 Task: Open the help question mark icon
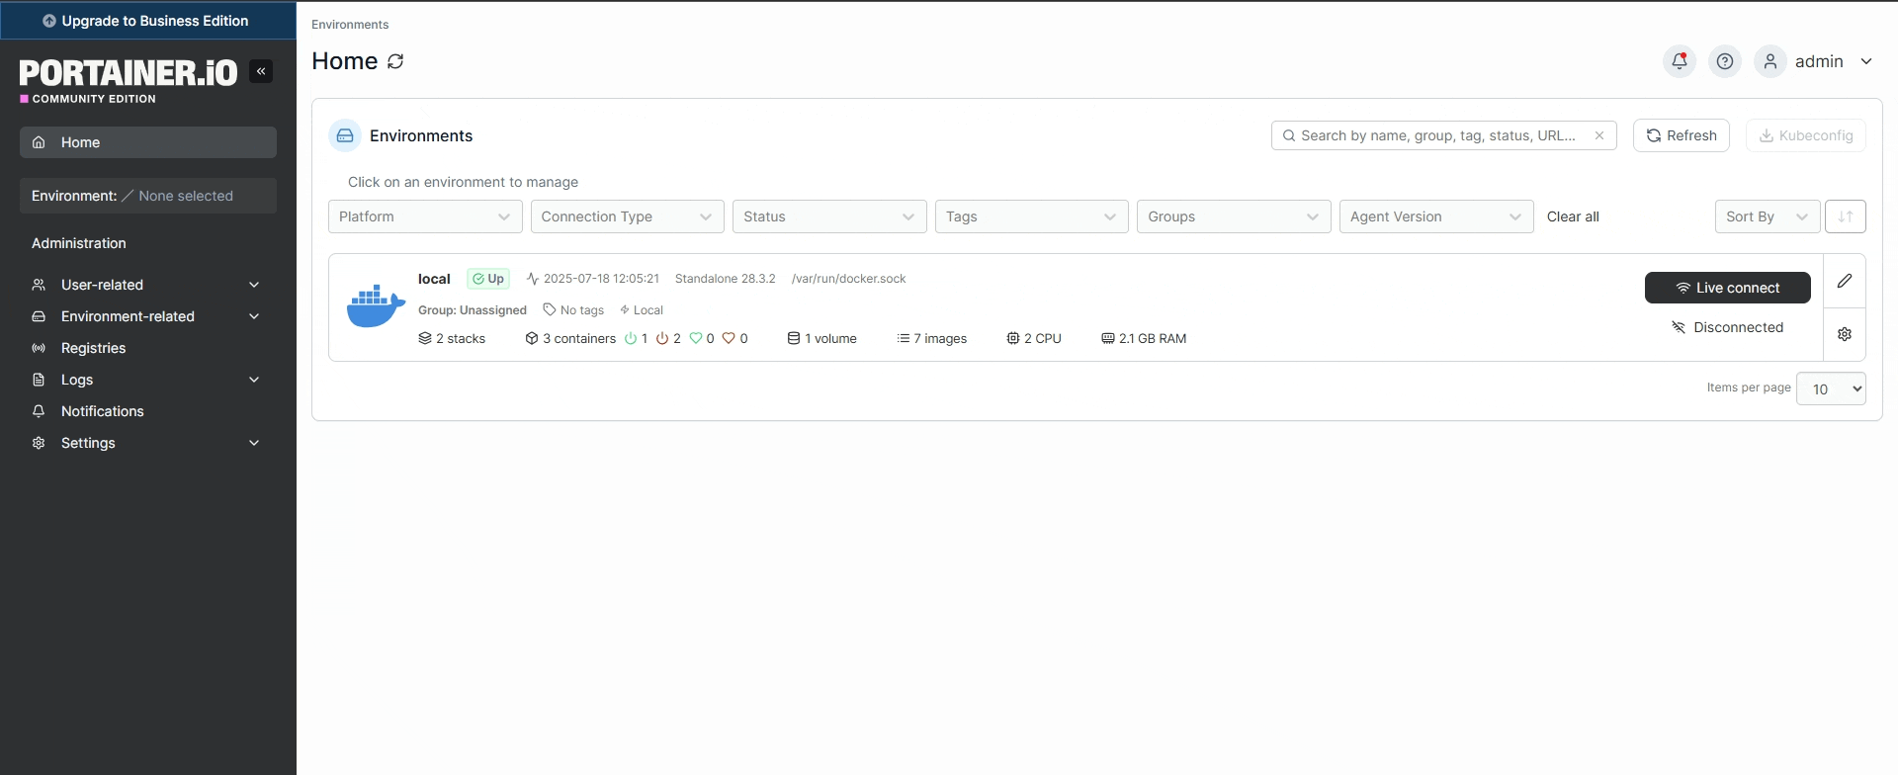tap(1724, 61)
